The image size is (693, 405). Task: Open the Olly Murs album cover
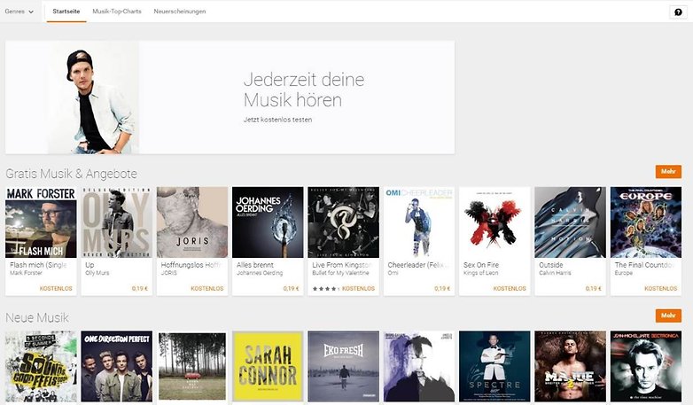117,222
